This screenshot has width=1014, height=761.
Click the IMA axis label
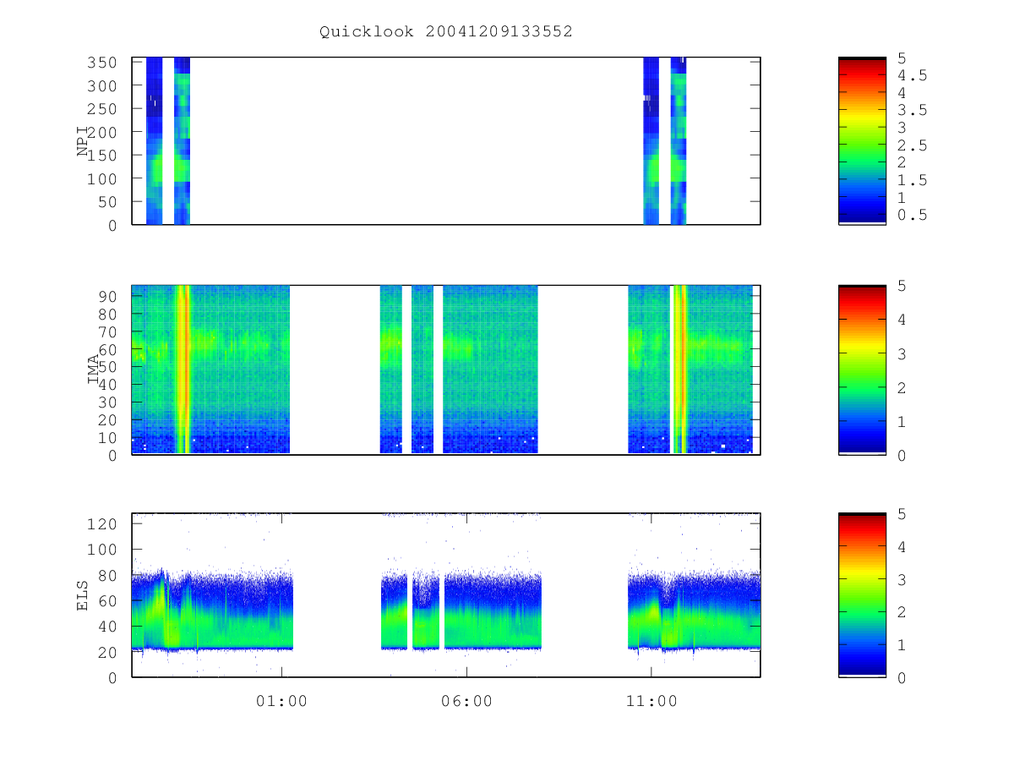pyautogui.click(x=95, y=370)
